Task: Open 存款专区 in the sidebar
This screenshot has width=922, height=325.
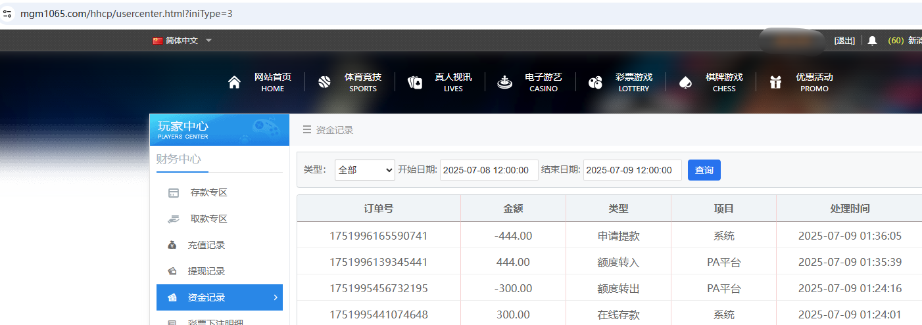Action: point(208,192)
